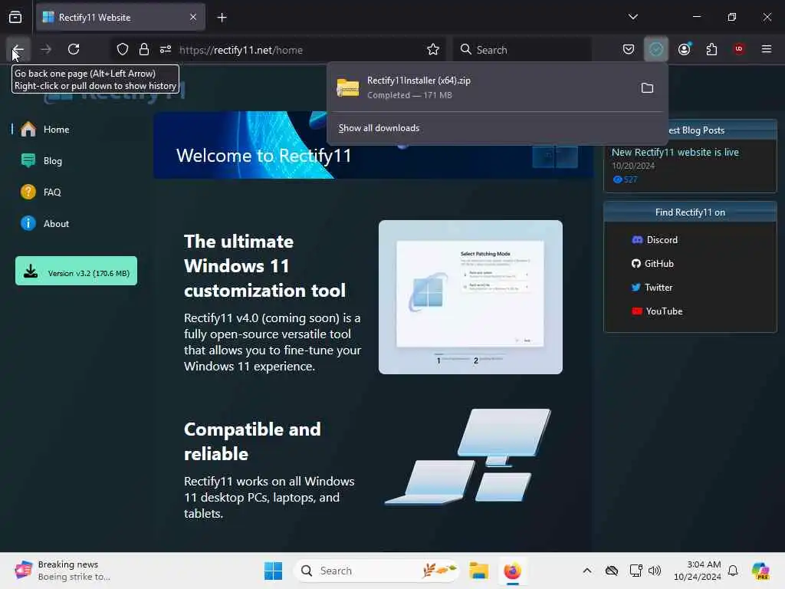
Task: Reload the current page
Action: coord(74,49)
